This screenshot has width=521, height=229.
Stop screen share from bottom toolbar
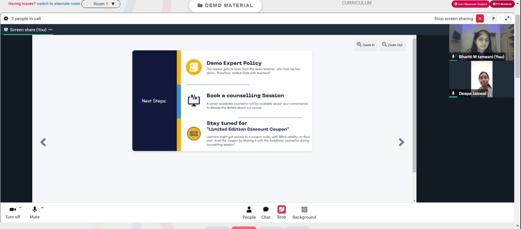(x=281, y=212)
